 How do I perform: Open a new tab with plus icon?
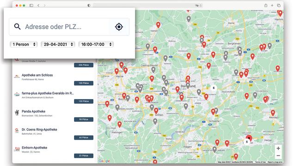272,6
